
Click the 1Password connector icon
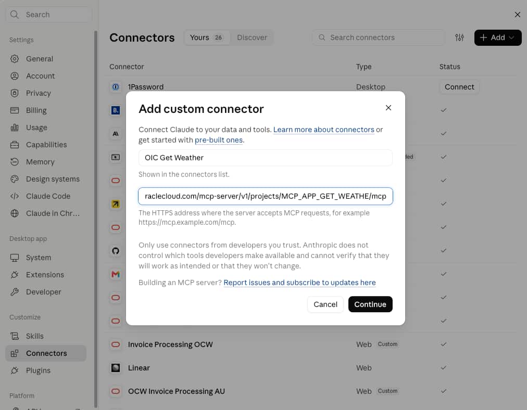116,87
